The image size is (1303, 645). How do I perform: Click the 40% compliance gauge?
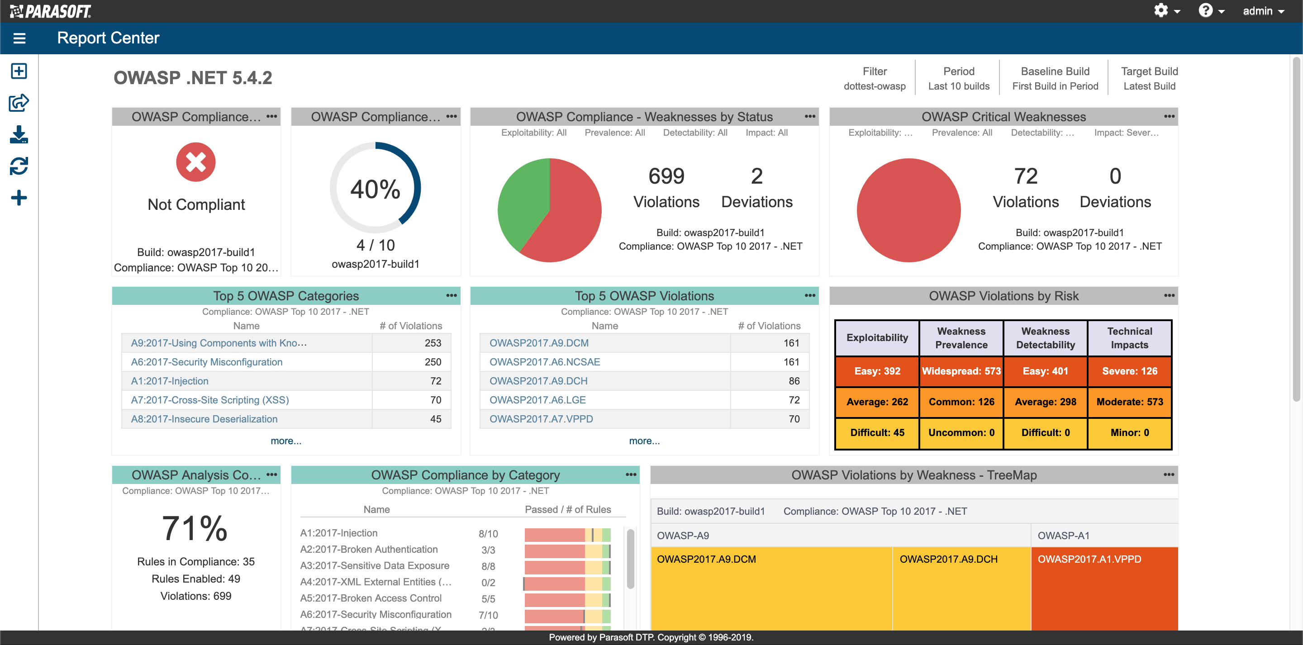pos(376,188)
